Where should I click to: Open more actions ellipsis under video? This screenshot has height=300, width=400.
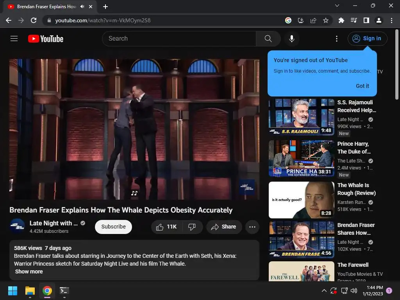252,227
